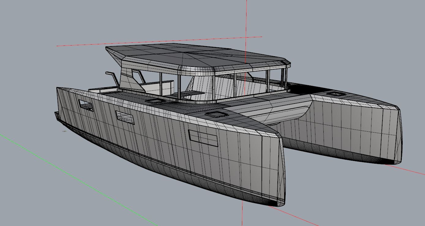Click the near hull bow stem edge
The image size is (425, 226).
click(x=283, y=168)
